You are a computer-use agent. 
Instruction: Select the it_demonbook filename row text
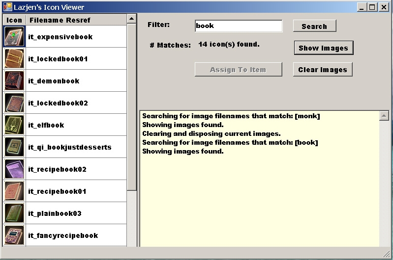pyautogui.click(x=54, y=81)
